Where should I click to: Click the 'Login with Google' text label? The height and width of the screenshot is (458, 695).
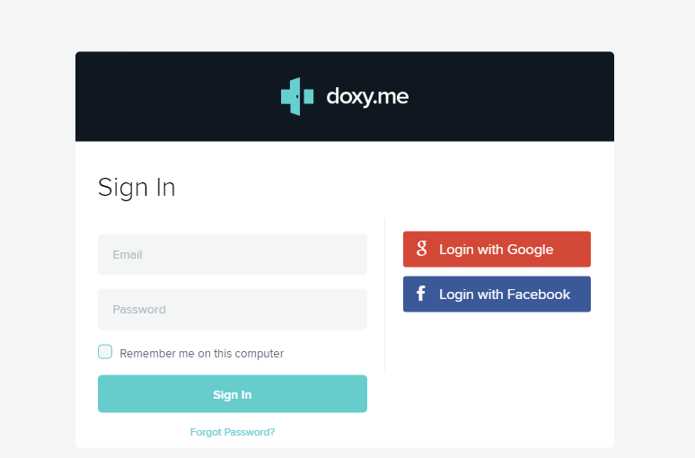(496, 250)
